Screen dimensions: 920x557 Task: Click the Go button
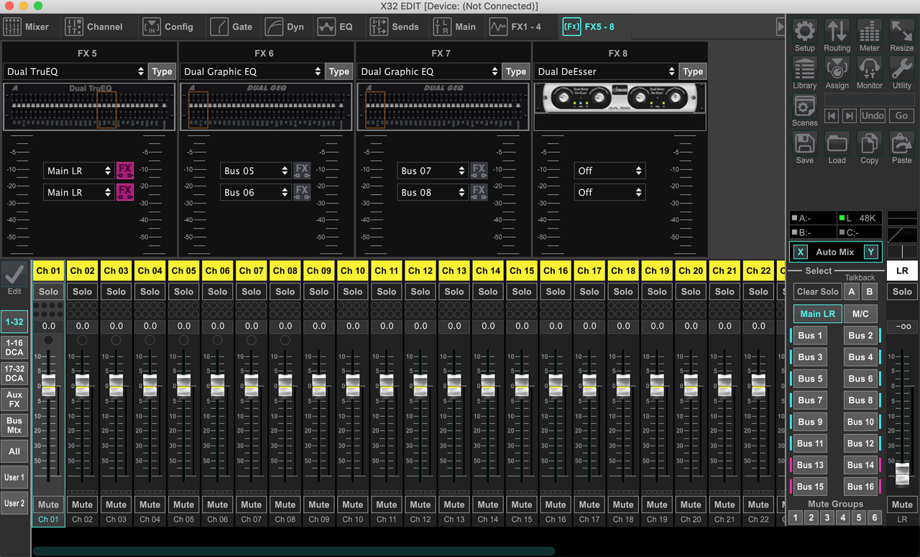coord(901,115)
